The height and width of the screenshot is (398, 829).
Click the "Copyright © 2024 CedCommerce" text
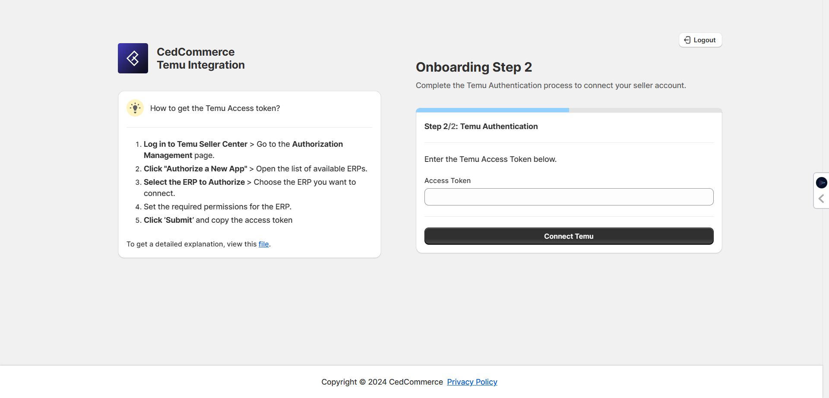click(382, 382)
